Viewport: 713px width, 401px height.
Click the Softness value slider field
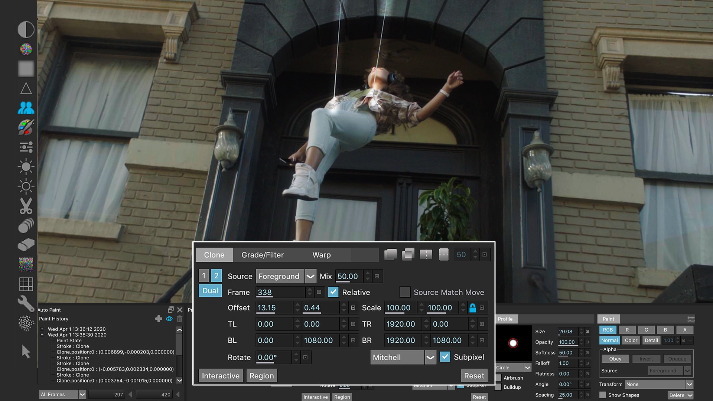click(x=567, y=353)
